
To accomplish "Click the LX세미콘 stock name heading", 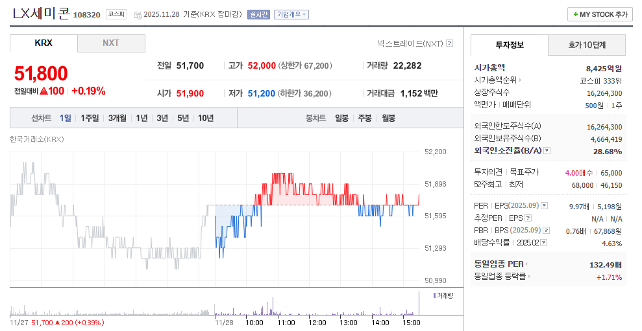I will click(x=41, y=14).
